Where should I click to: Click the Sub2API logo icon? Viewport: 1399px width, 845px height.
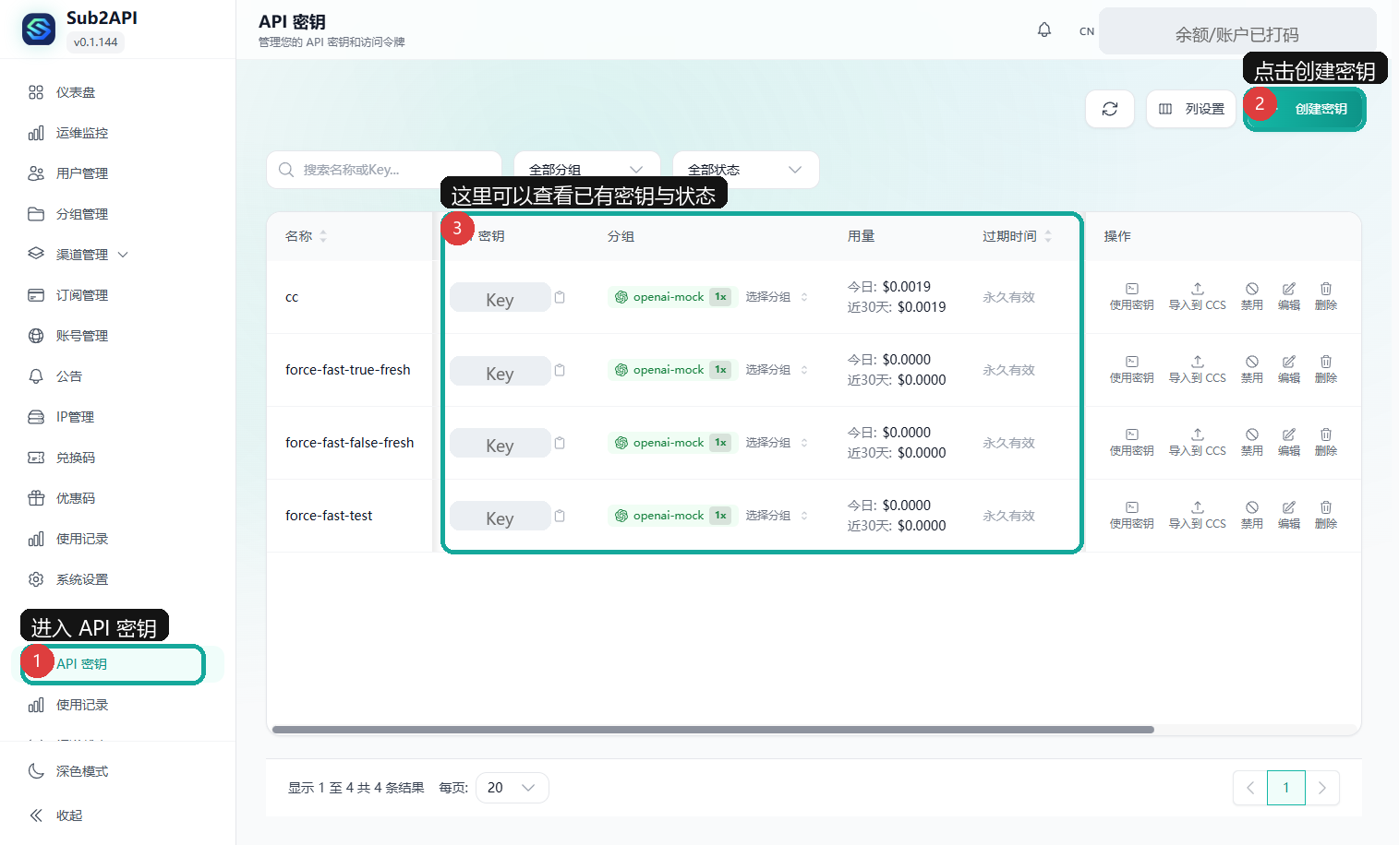[x=39, y=30]
